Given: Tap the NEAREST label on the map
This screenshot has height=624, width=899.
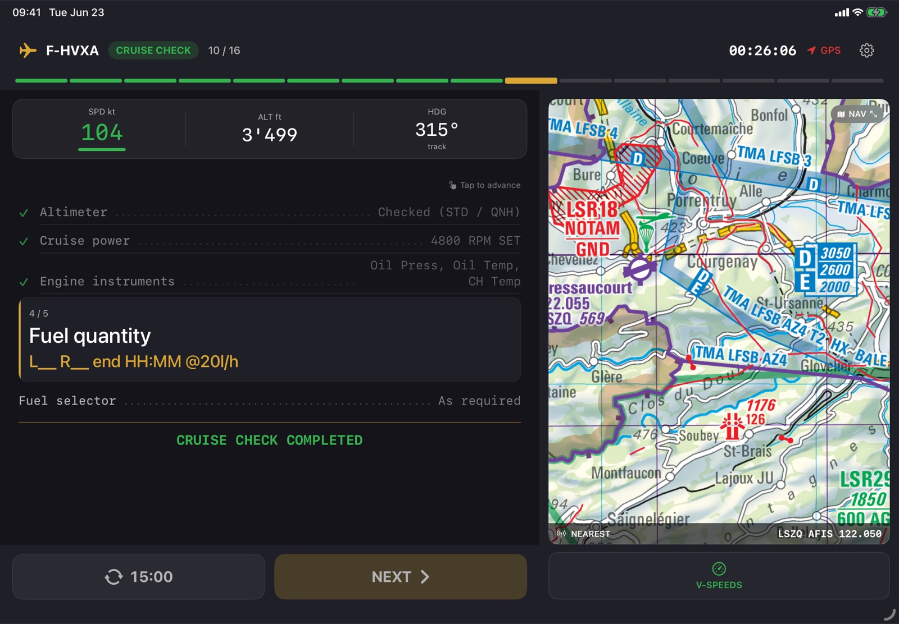Looking at the screenshot, I should pos(591,534).
